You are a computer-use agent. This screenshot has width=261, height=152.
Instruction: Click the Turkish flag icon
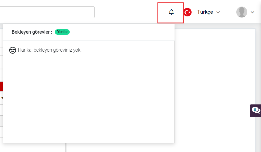pyautogui.click(x=188, y=12)
